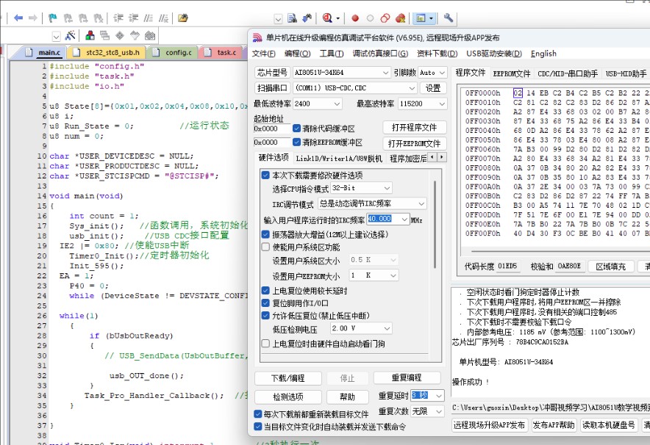The width and height of the screenshot is (650, 445).
Task: Open Manage Run-Time Environment diamond icon
Action: click(x=120, y=35)
